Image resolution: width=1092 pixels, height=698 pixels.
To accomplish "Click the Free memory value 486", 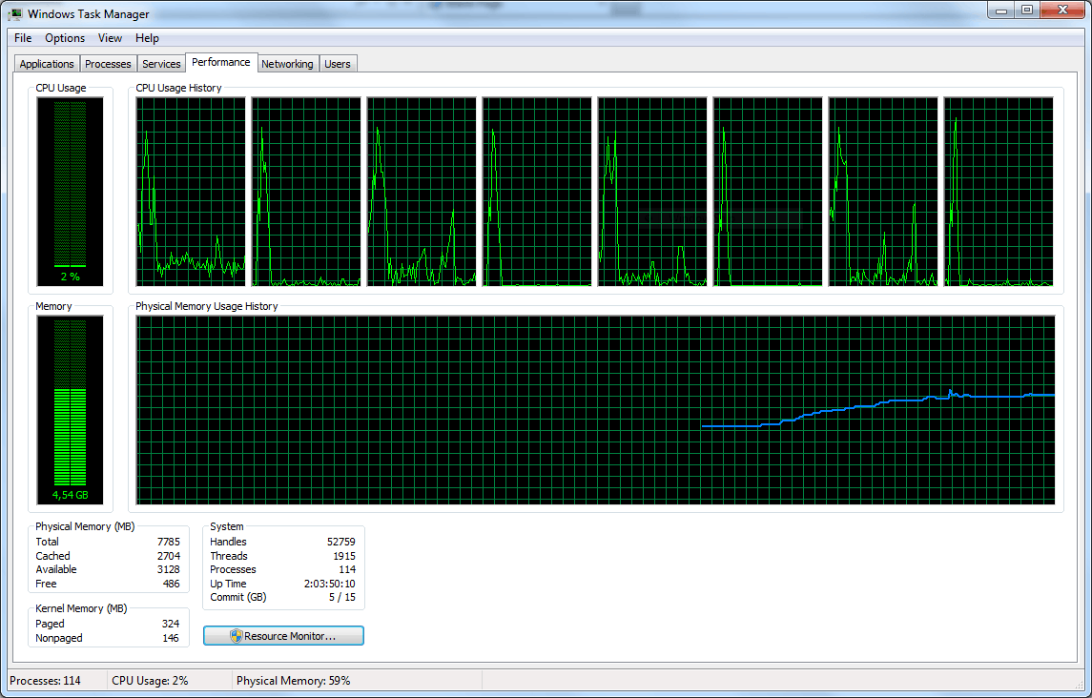I will point(172,584).
